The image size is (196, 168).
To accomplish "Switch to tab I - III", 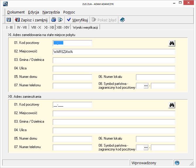I will pos(9,27).
